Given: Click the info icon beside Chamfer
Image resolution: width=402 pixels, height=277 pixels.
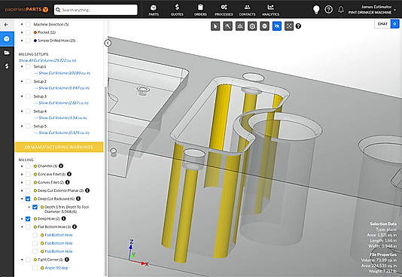Looking at the screenshot, I should coord(61,166).
